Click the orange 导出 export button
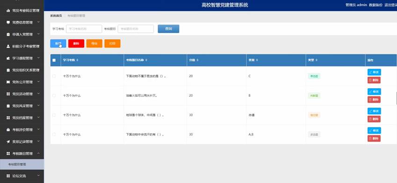The height and width of the screenshot is (183, 397). pos(94,43)
